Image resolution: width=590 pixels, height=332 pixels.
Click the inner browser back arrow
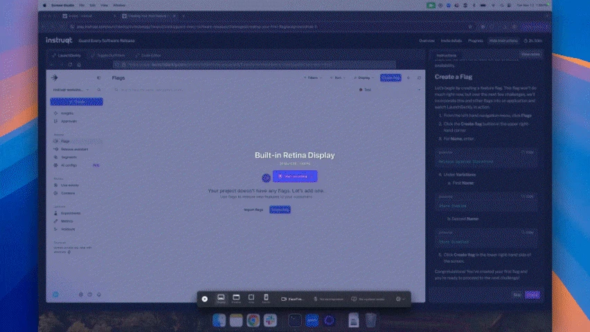(x=53, y=64)
